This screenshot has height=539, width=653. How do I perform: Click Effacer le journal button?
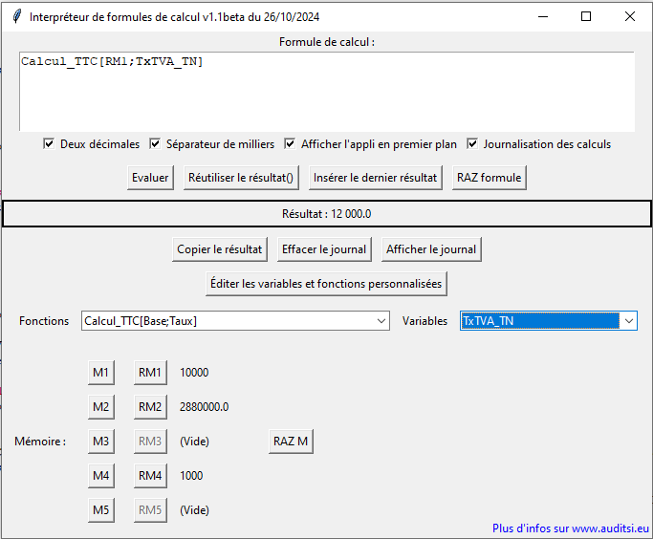[x=324, y=249]
